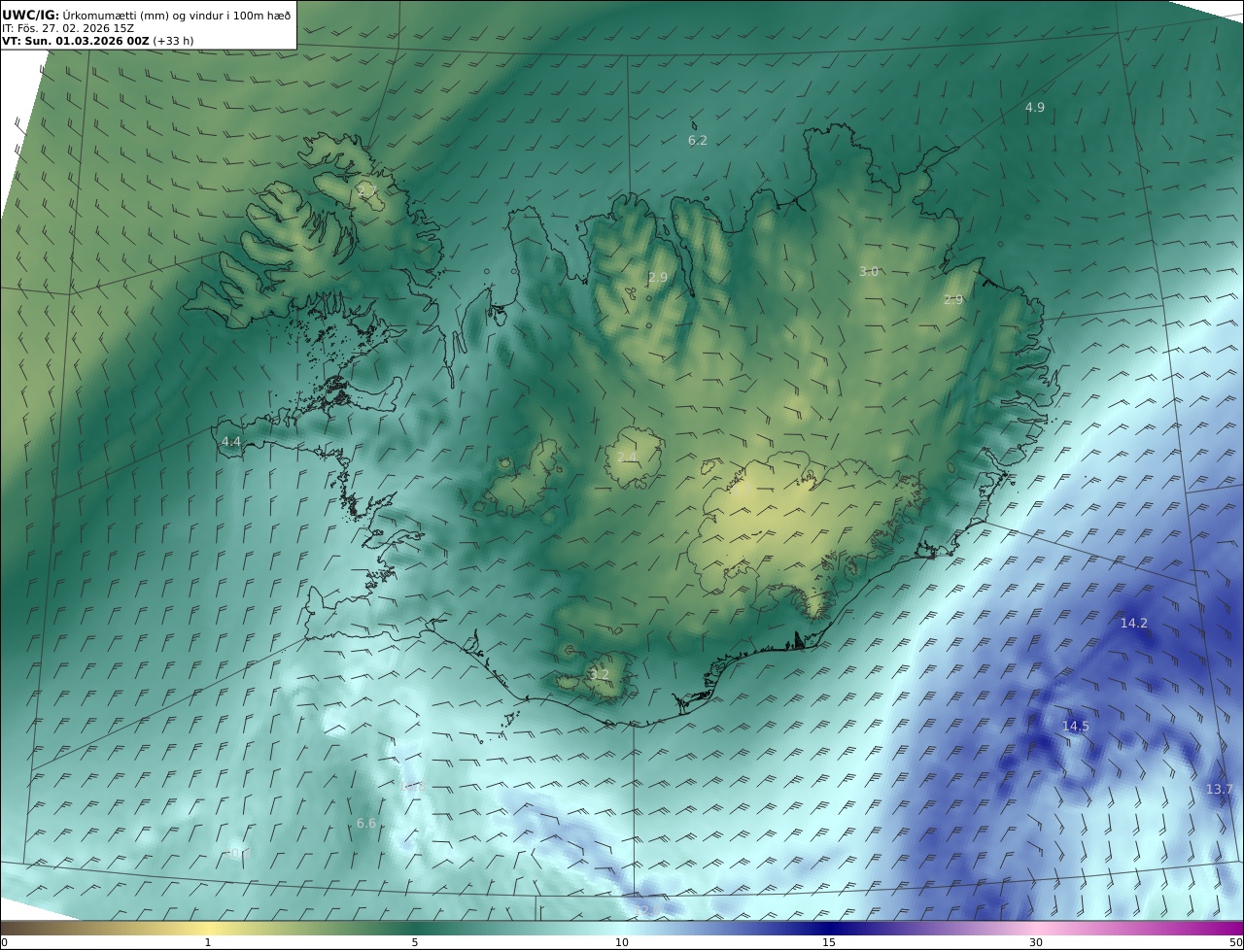Click the 15 tick on color scale
This screenshot has height=950, width=1244.
[829, 942]
